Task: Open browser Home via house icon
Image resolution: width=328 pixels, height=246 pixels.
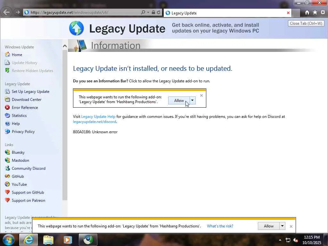Action: 307,12
